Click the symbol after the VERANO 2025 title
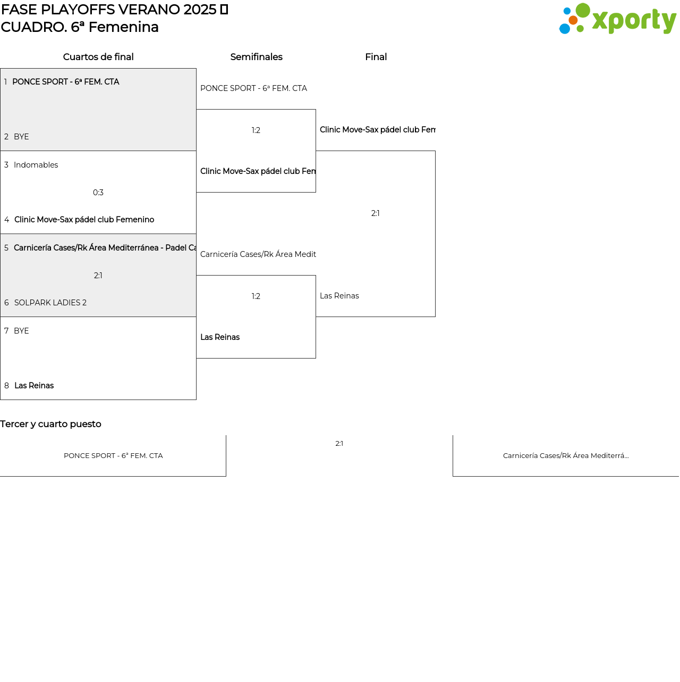680x682 pixels. point(224,10)
